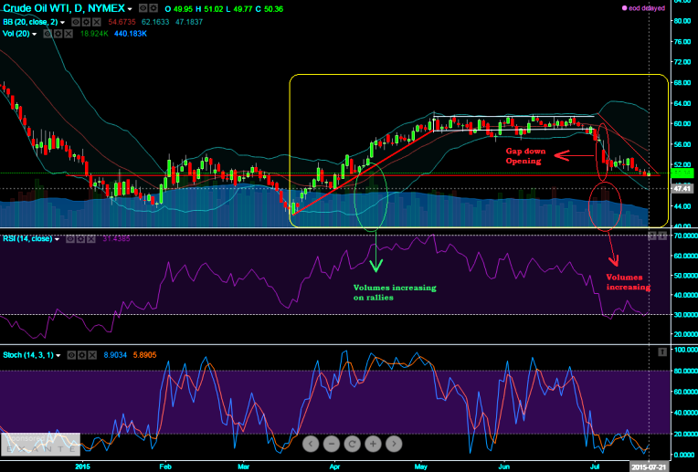Click the 64.00 level on price scale
The width and height of the screenshot is (698, 472).
(682, 103)
